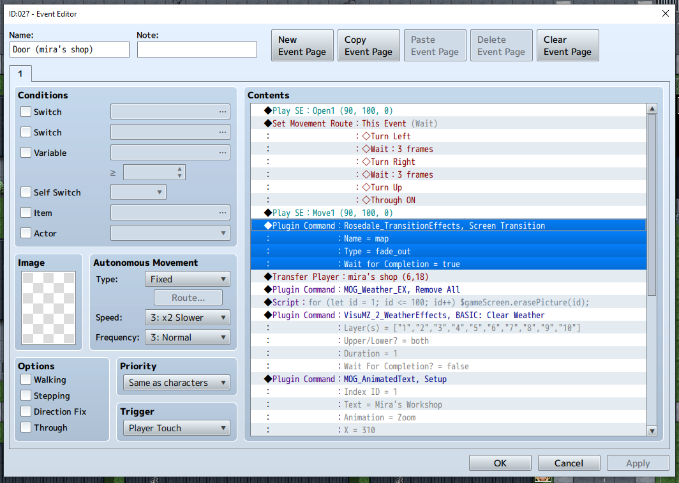Viewport: 679px width, 483px height.
Task: Toggle the Direction Fix option
Action: 26,411
